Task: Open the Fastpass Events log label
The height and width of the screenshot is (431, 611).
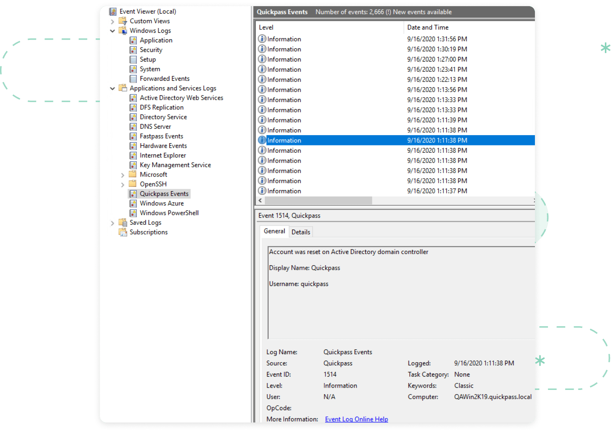Action: 161,136
